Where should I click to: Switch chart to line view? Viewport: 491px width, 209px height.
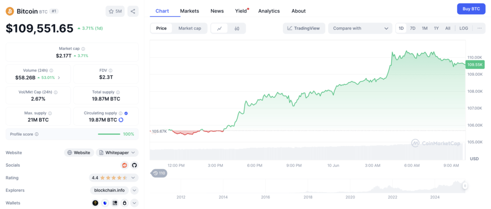click(x=220, y=28)
